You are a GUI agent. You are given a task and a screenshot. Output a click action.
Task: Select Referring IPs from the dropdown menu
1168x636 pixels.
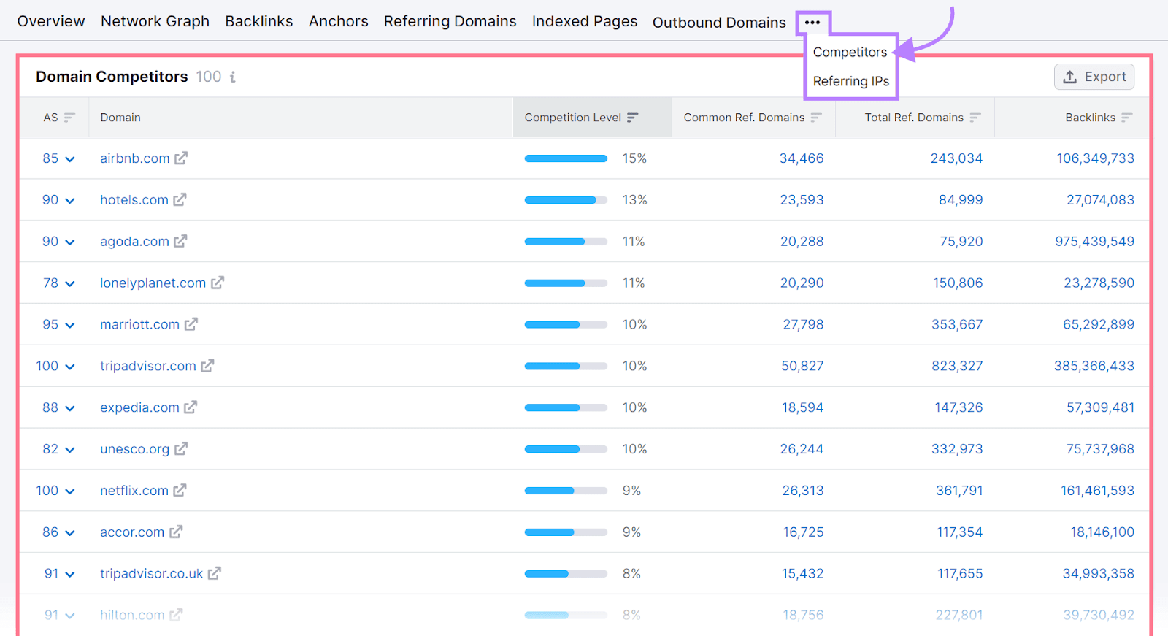(851, 81)
